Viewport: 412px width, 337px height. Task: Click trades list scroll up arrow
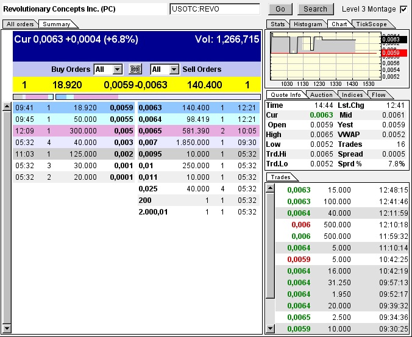[270, 188]
